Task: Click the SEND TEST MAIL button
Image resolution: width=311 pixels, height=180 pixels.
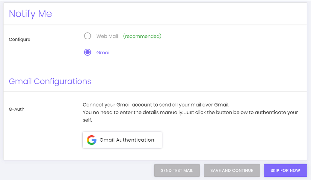Action: (x=177, y=170)
